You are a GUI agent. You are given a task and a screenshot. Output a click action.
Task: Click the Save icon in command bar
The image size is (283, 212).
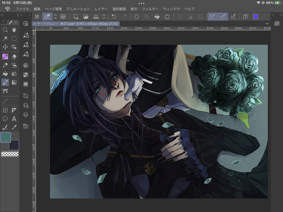pos(96,17)
